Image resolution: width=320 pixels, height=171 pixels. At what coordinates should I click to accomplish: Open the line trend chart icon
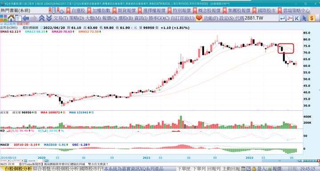pyautogui.click(x=290, y=19)
